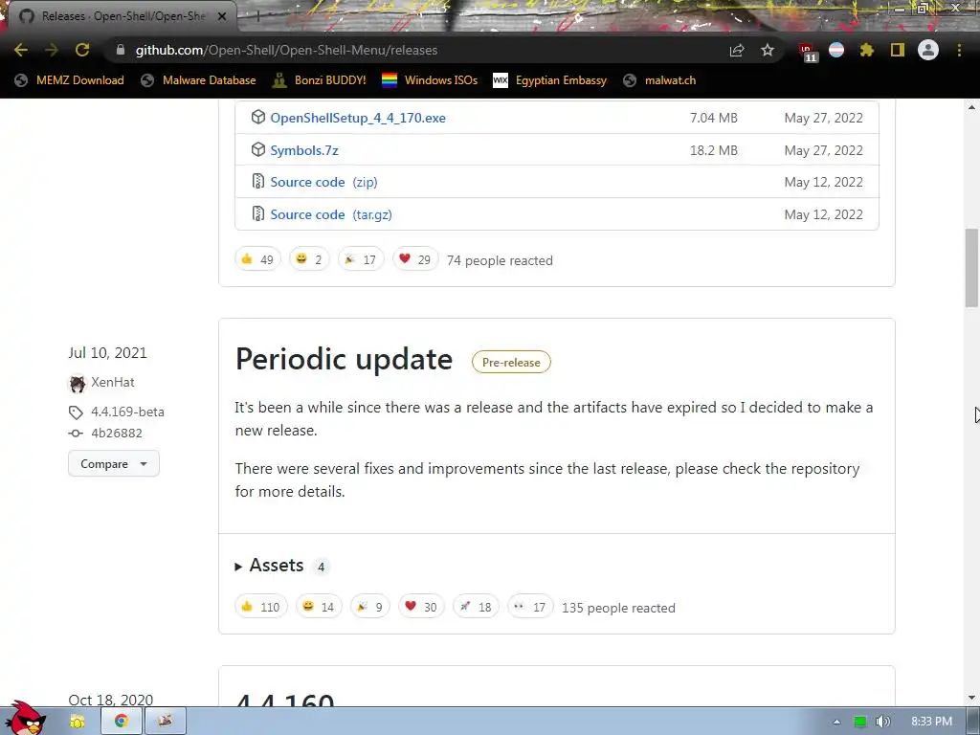This screenshot has height=735, width=980.
Task: Reload the GitHub releases page
Action: point(82,50)
